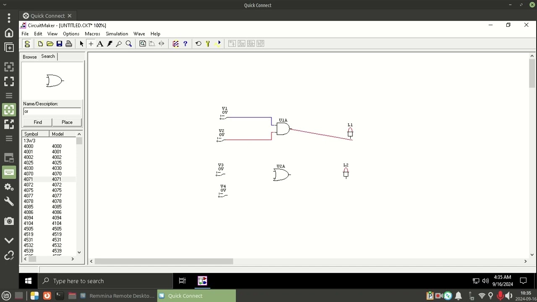Open Windows Task View icon
537x302 pixels.
click(182, 281)
